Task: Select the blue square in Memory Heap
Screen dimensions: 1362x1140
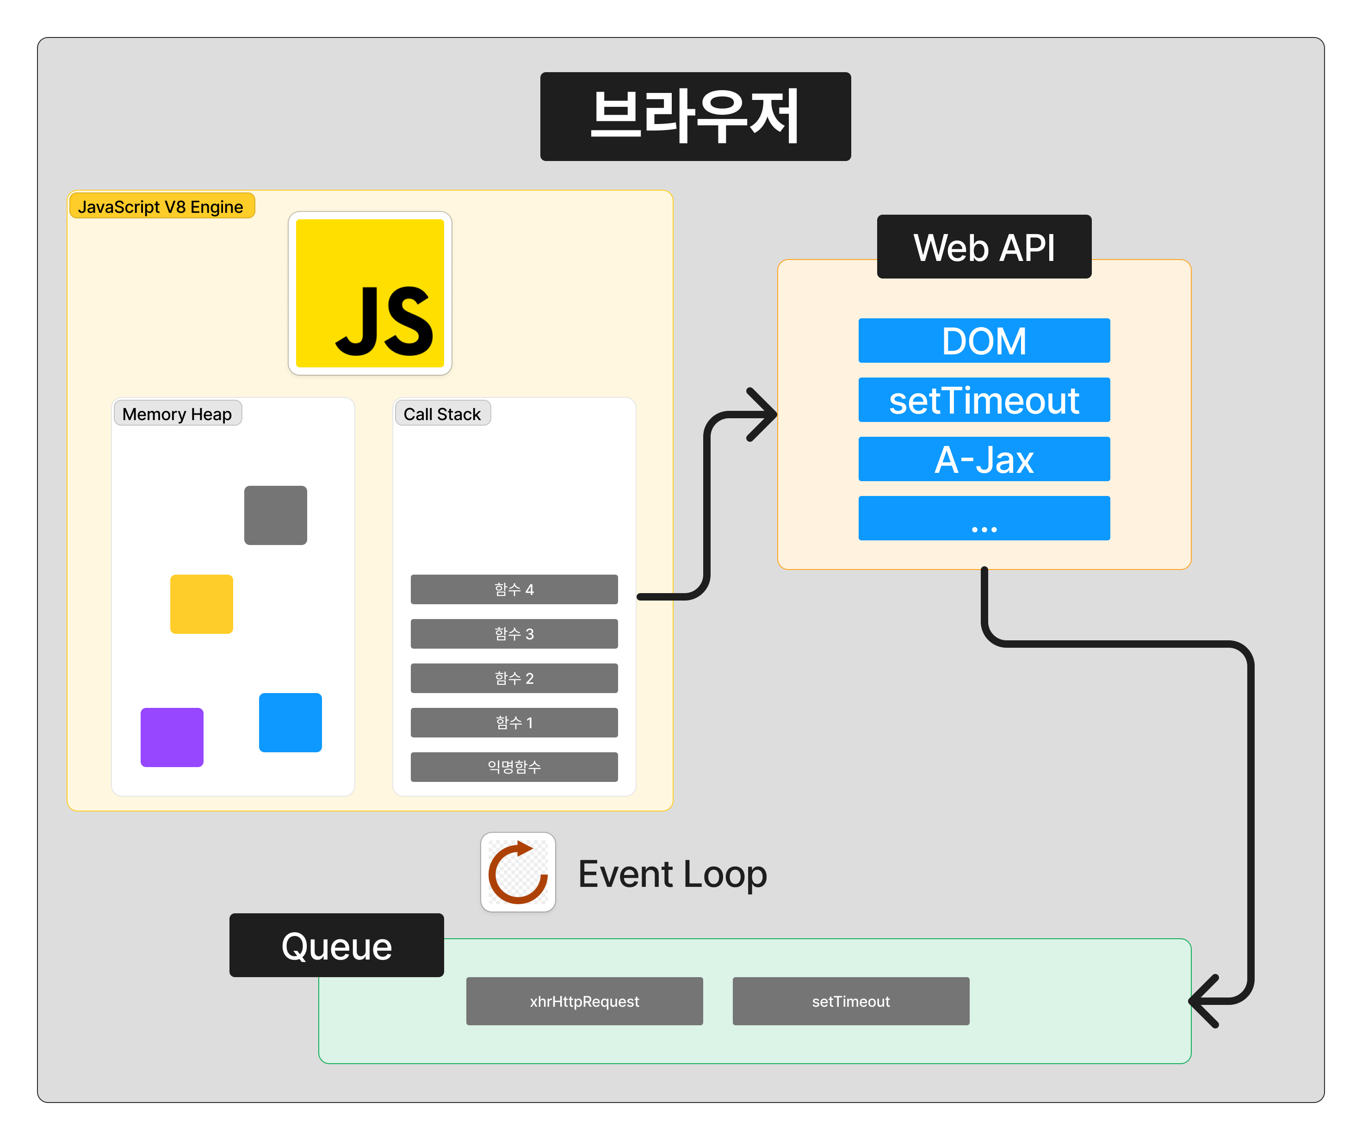Action: pyautogui.click(x=291, y=723)
